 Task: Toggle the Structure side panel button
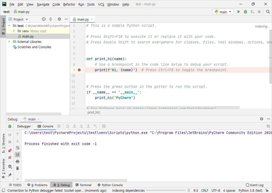point(3,143)
